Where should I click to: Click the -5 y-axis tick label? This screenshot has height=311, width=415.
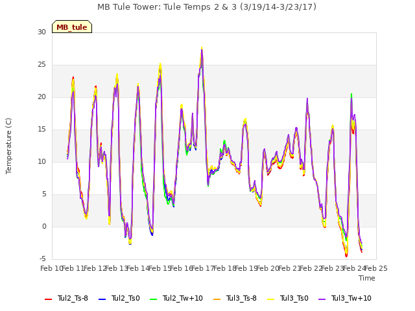[x=43, y=259]
